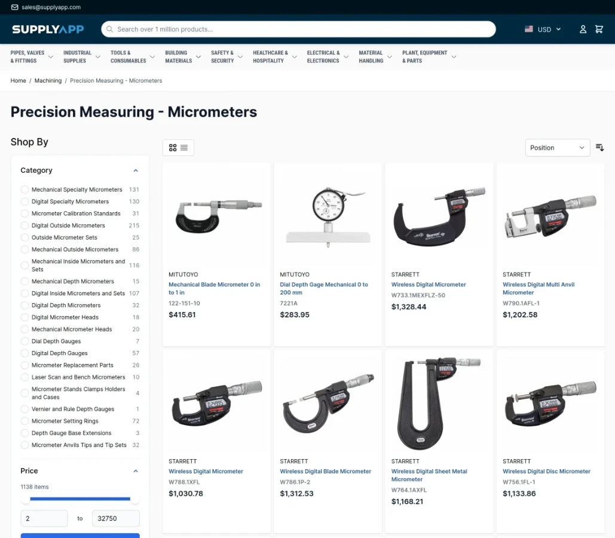
Task: Toggle sort direction icon
Action: [x=599, y=148]
